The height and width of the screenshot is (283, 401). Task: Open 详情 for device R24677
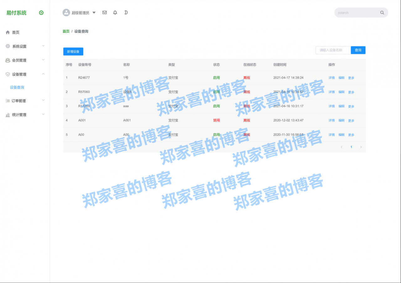pos(331,78)
